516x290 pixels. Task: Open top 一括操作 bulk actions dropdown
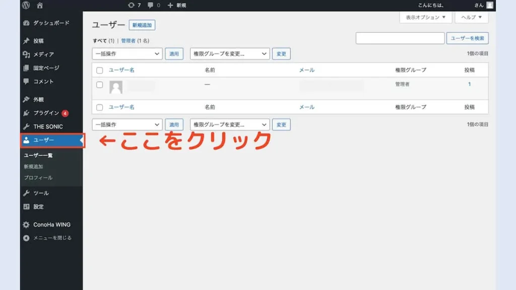point(127,53)
